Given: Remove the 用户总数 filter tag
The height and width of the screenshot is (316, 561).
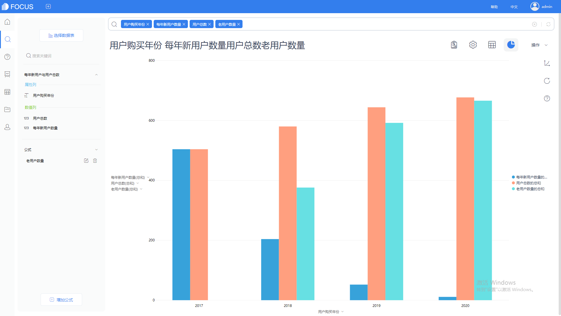Looking at the screenshot, I should (x=209, y=24).
